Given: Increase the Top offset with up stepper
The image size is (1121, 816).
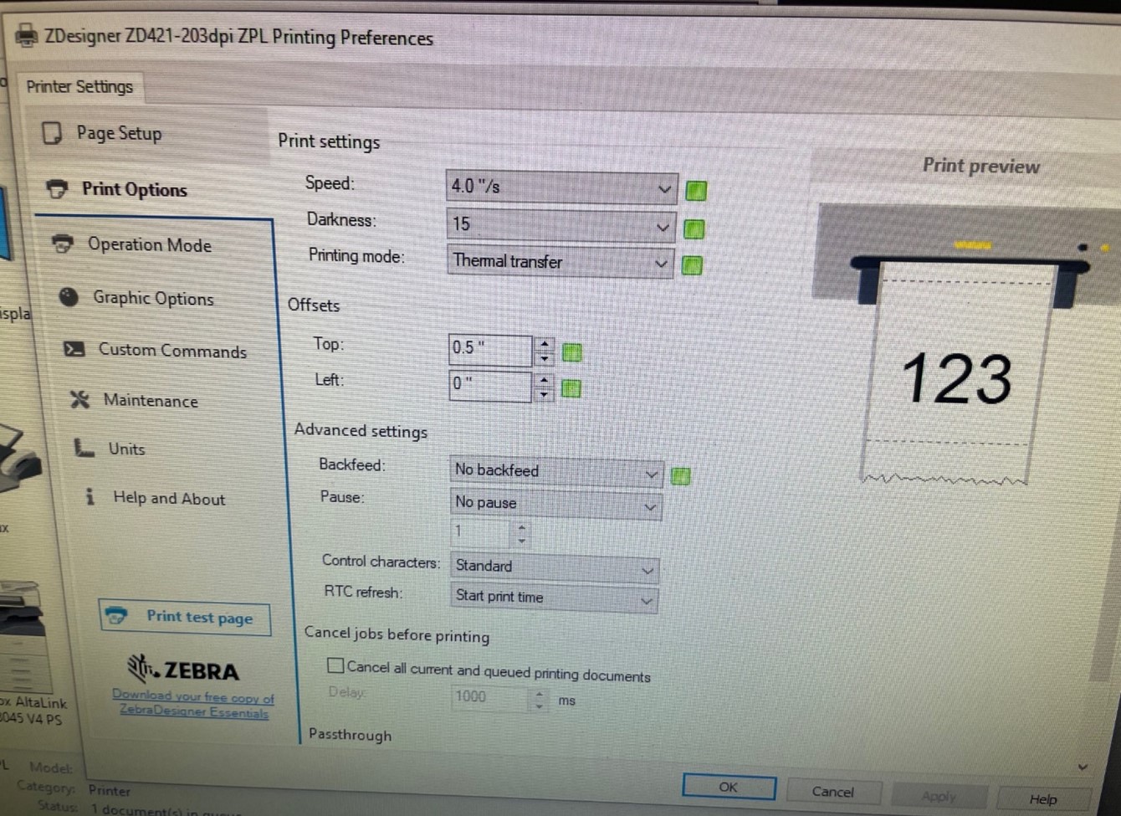Looking at the screenshot, I should point(544,343).
